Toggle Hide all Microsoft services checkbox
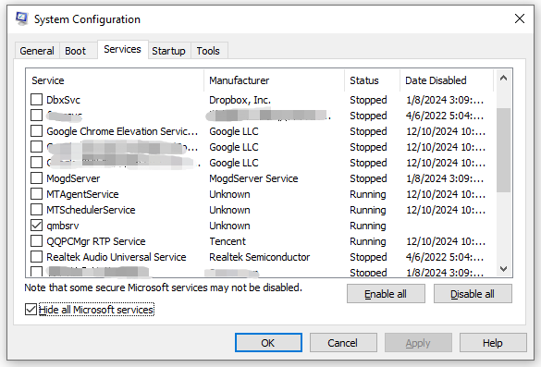 pyautogui.click(x=31, y=310)
